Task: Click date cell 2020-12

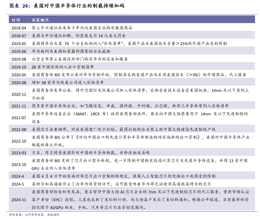Action: [x=19, y=94]
